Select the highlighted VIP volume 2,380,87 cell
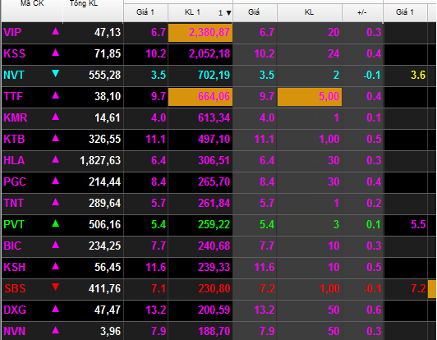 coord(200,33)
